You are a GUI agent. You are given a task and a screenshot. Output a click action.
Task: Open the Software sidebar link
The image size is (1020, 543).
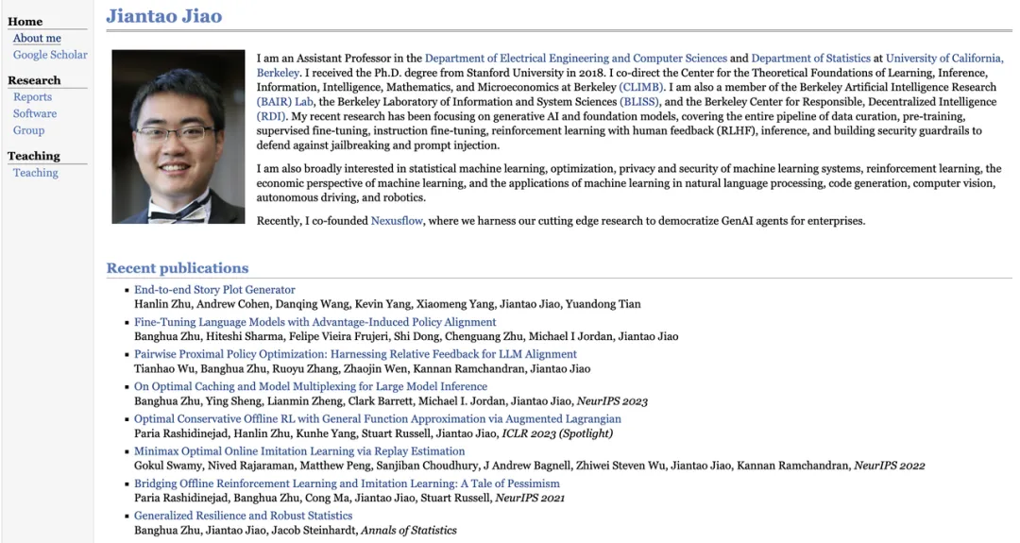[35, 113]
